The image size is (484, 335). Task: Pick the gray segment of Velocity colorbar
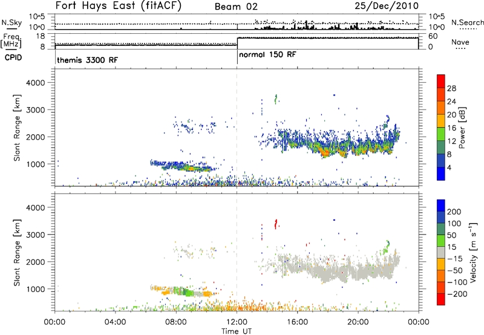click(x=441, y=252)
